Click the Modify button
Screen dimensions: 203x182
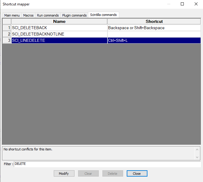click(x=64, y=174)
